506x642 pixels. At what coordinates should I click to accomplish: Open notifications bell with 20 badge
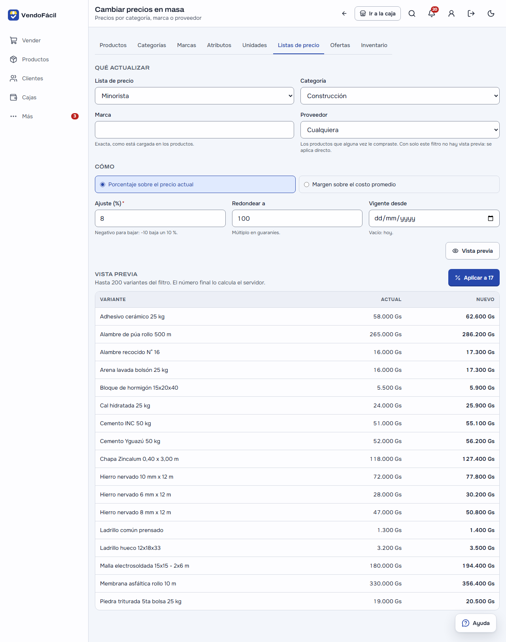[x=432, y=13]
